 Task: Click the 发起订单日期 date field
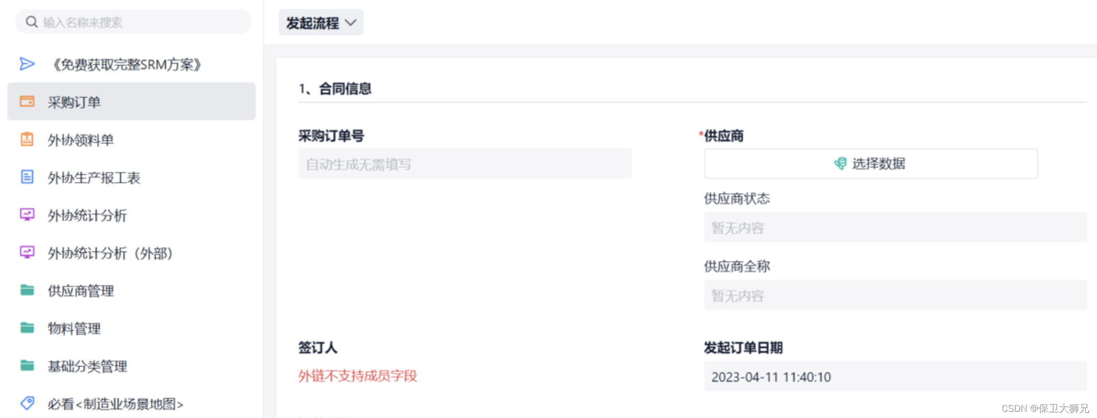895,376
